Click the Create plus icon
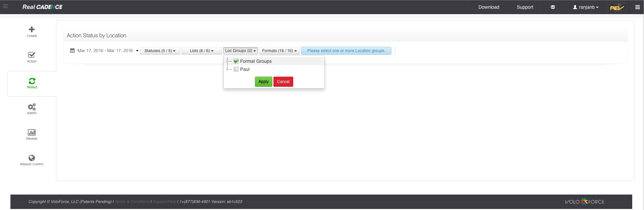Screen dimensions: 644x210 32,30
